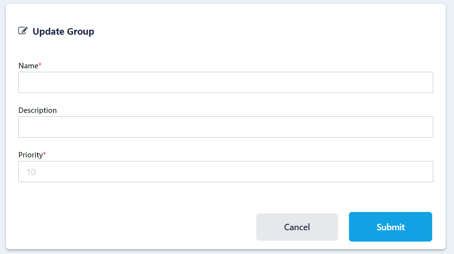Activate the field under the Description label
Viewport: 454px width, 254px height.
(226, 127)
